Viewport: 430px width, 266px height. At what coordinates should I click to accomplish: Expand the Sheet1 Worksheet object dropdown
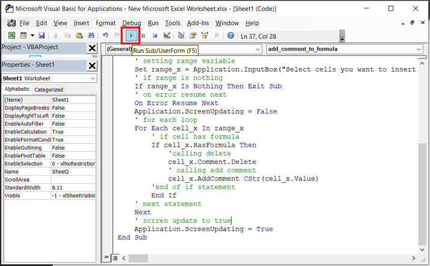(93, 78)
